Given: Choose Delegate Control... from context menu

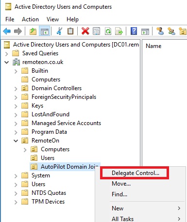Looking at the screenshot, I should click(136, 173).
